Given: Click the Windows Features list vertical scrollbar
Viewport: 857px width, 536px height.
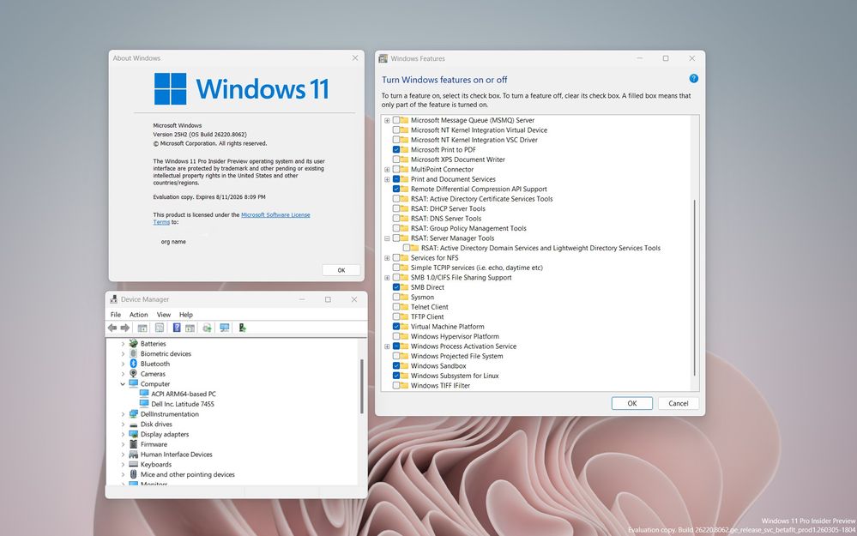Looking at the screenshot, I should [695, 287].
